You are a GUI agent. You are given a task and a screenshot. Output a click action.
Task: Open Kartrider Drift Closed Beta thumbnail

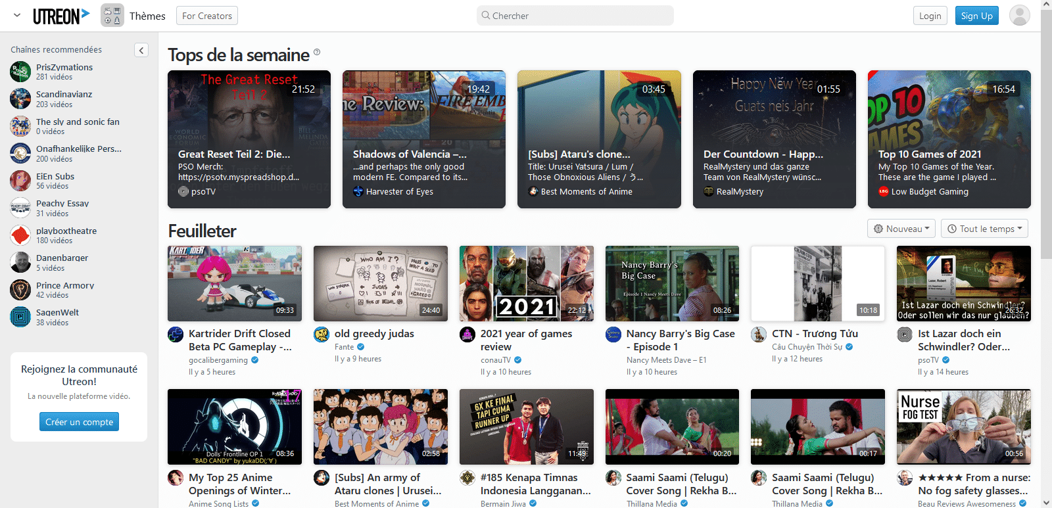click(235, 283)
